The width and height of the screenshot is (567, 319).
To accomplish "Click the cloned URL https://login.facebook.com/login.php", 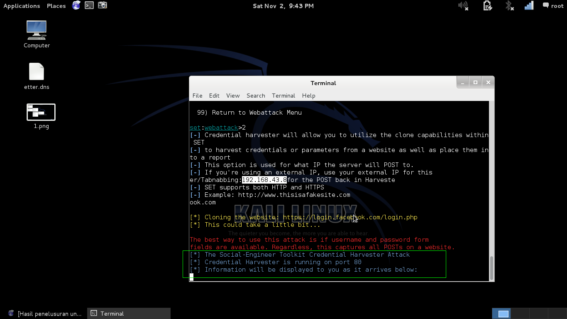I will coord(350,217).
